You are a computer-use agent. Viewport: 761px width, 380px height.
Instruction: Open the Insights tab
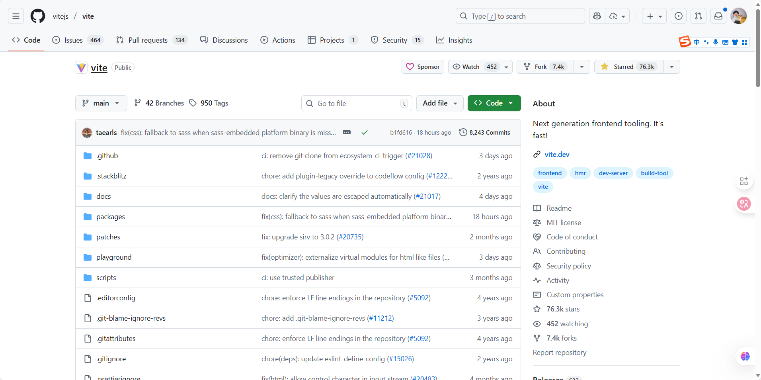tap(454, 40)
